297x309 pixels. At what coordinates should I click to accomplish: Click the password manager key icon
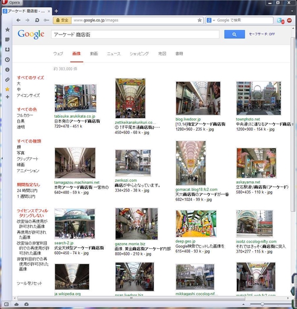pyautogui.click(x=46, y=20)
